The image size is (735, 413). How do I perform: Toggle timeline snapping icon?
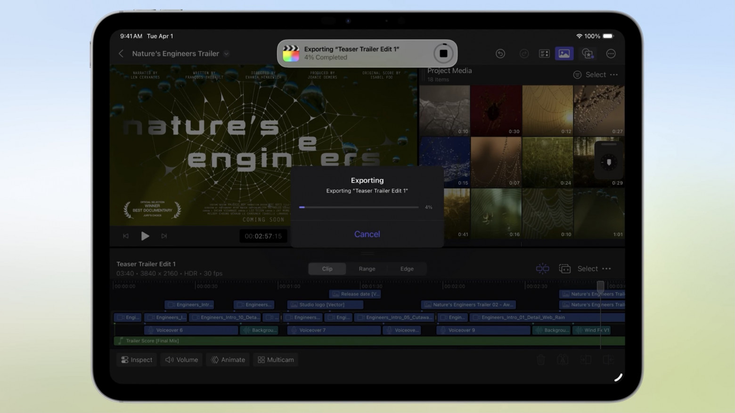[x=542, y=268]
